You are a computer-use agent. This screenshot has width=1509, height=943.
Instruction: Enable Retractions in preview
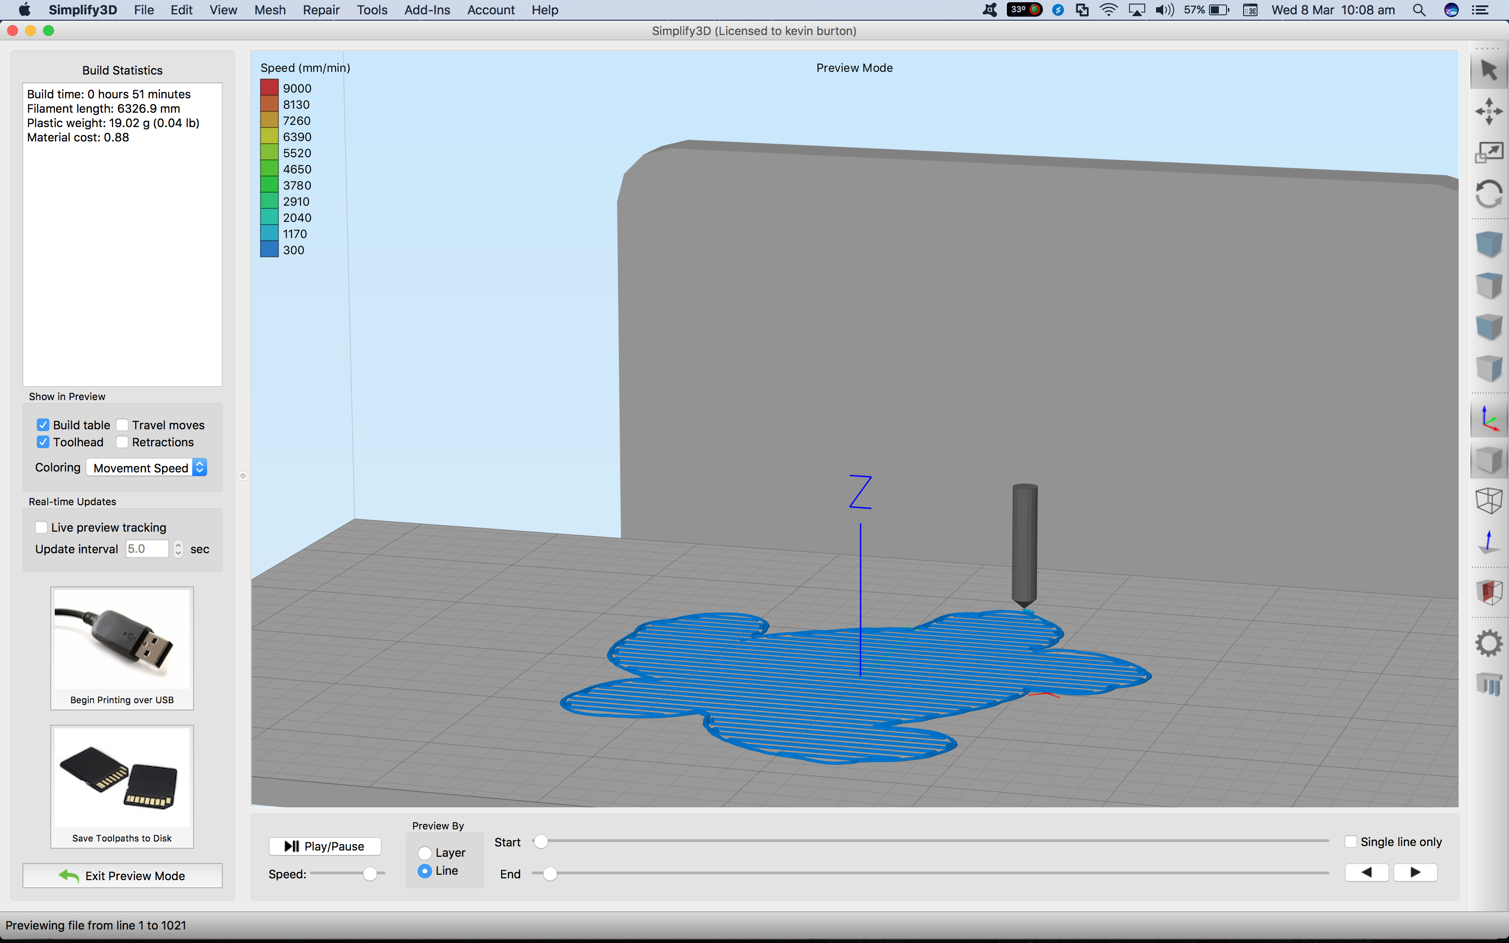click(122, 442)
